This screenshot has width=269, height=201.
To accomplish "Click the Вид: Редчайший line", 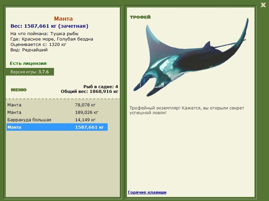I will pos(29,50).
